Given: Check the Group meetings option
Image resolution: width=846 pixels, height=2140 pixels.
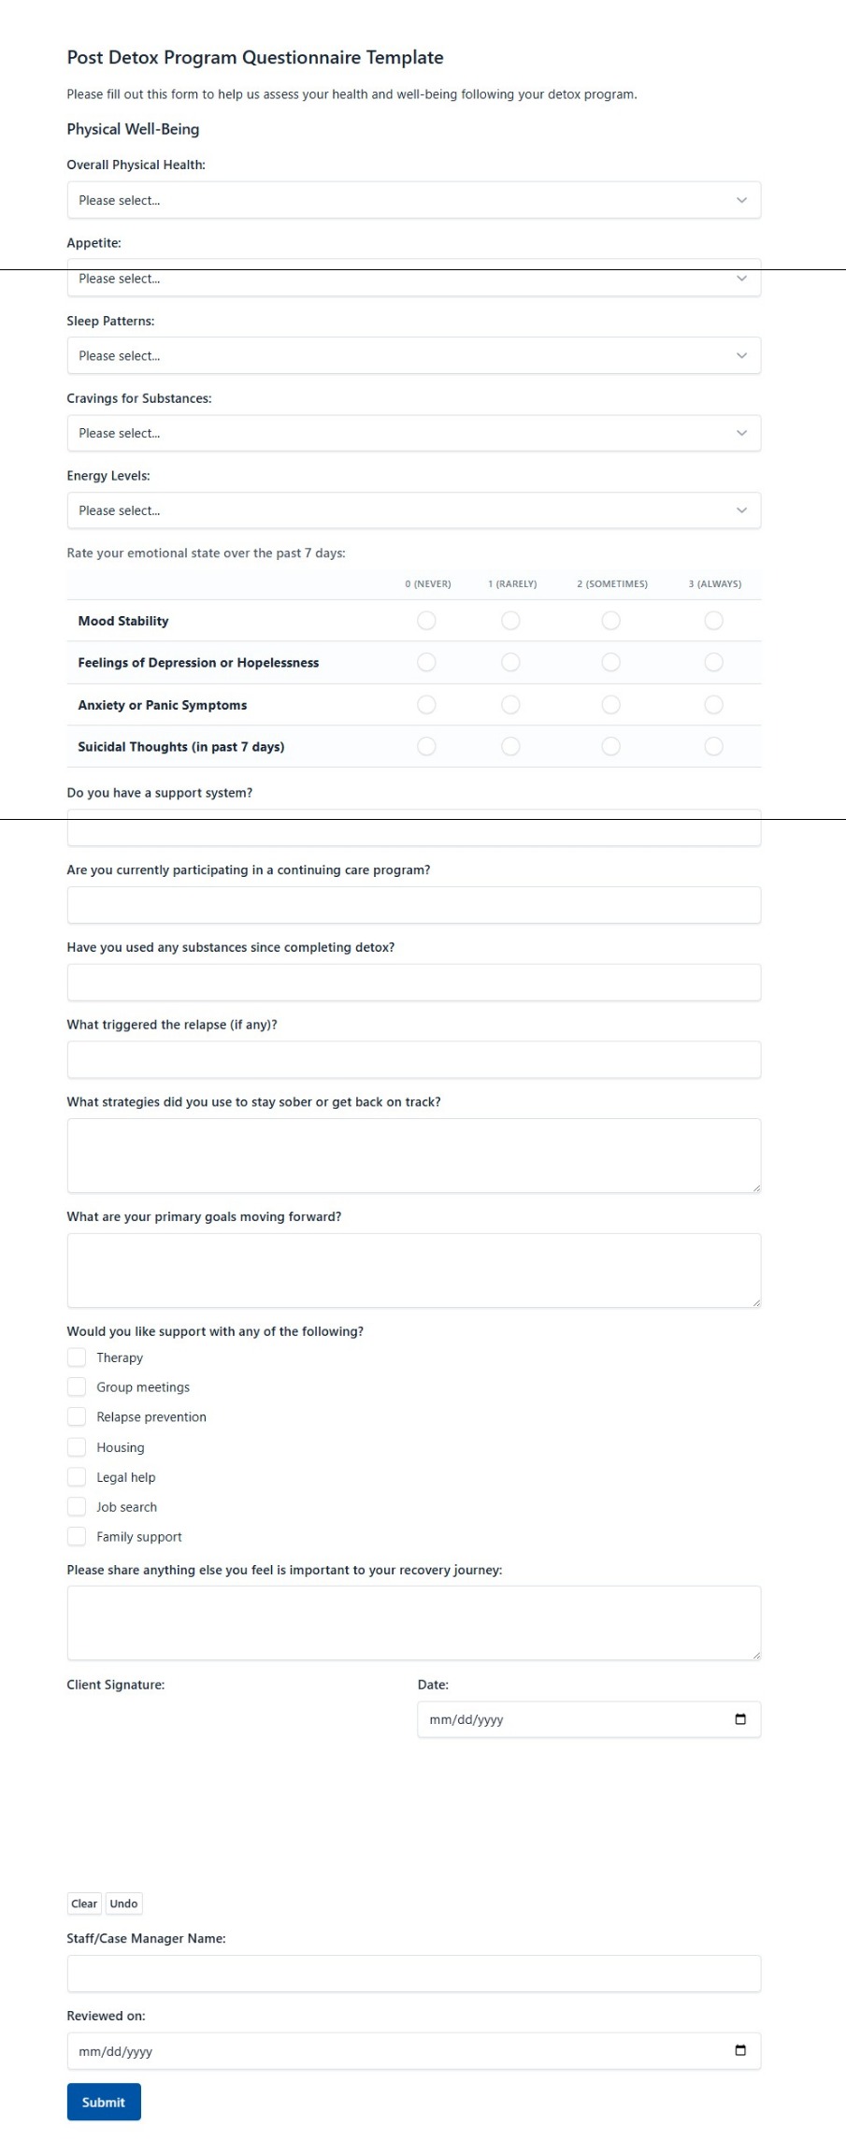Looking at the screenshot, I should [77, 1386].
